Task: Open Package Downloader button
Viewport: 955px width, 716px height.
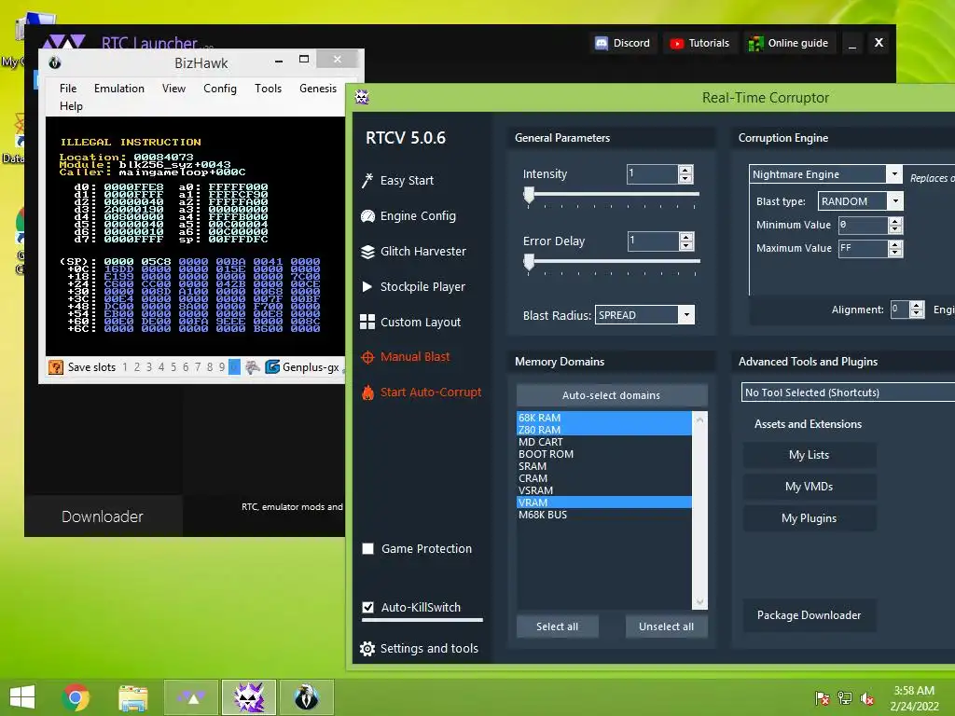Action: [x=809, y=615]
